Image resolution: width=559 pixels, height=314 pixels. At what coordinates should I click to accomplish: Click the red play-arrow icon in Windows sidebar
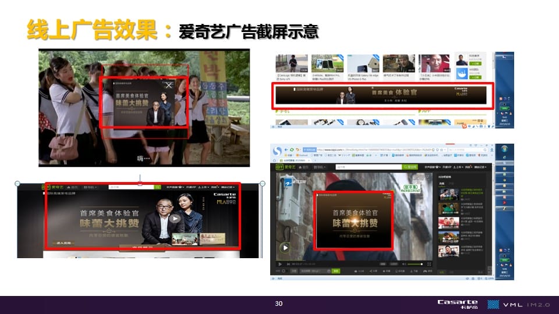(x=504, y=202)
